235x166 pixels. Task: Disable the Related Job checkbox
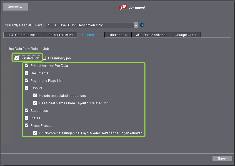tap(17, 58)
